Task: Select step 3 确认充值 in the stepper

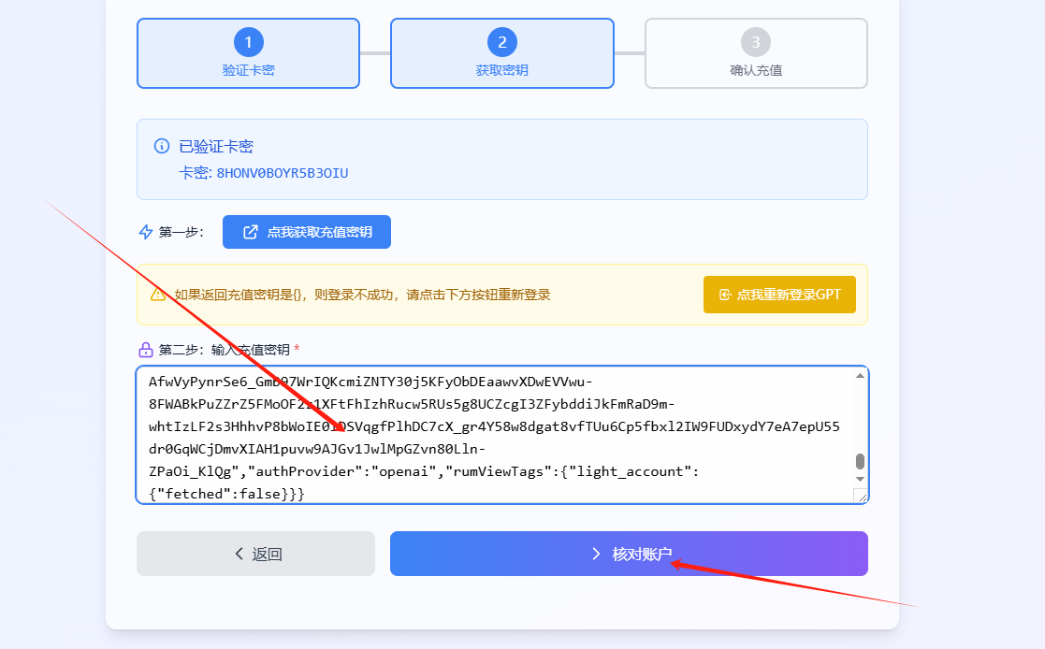Action: click(756, 53)
